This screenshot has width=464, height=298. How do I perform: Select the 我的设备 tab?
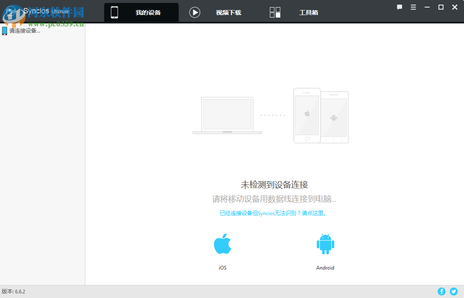(x=149, y=12)
